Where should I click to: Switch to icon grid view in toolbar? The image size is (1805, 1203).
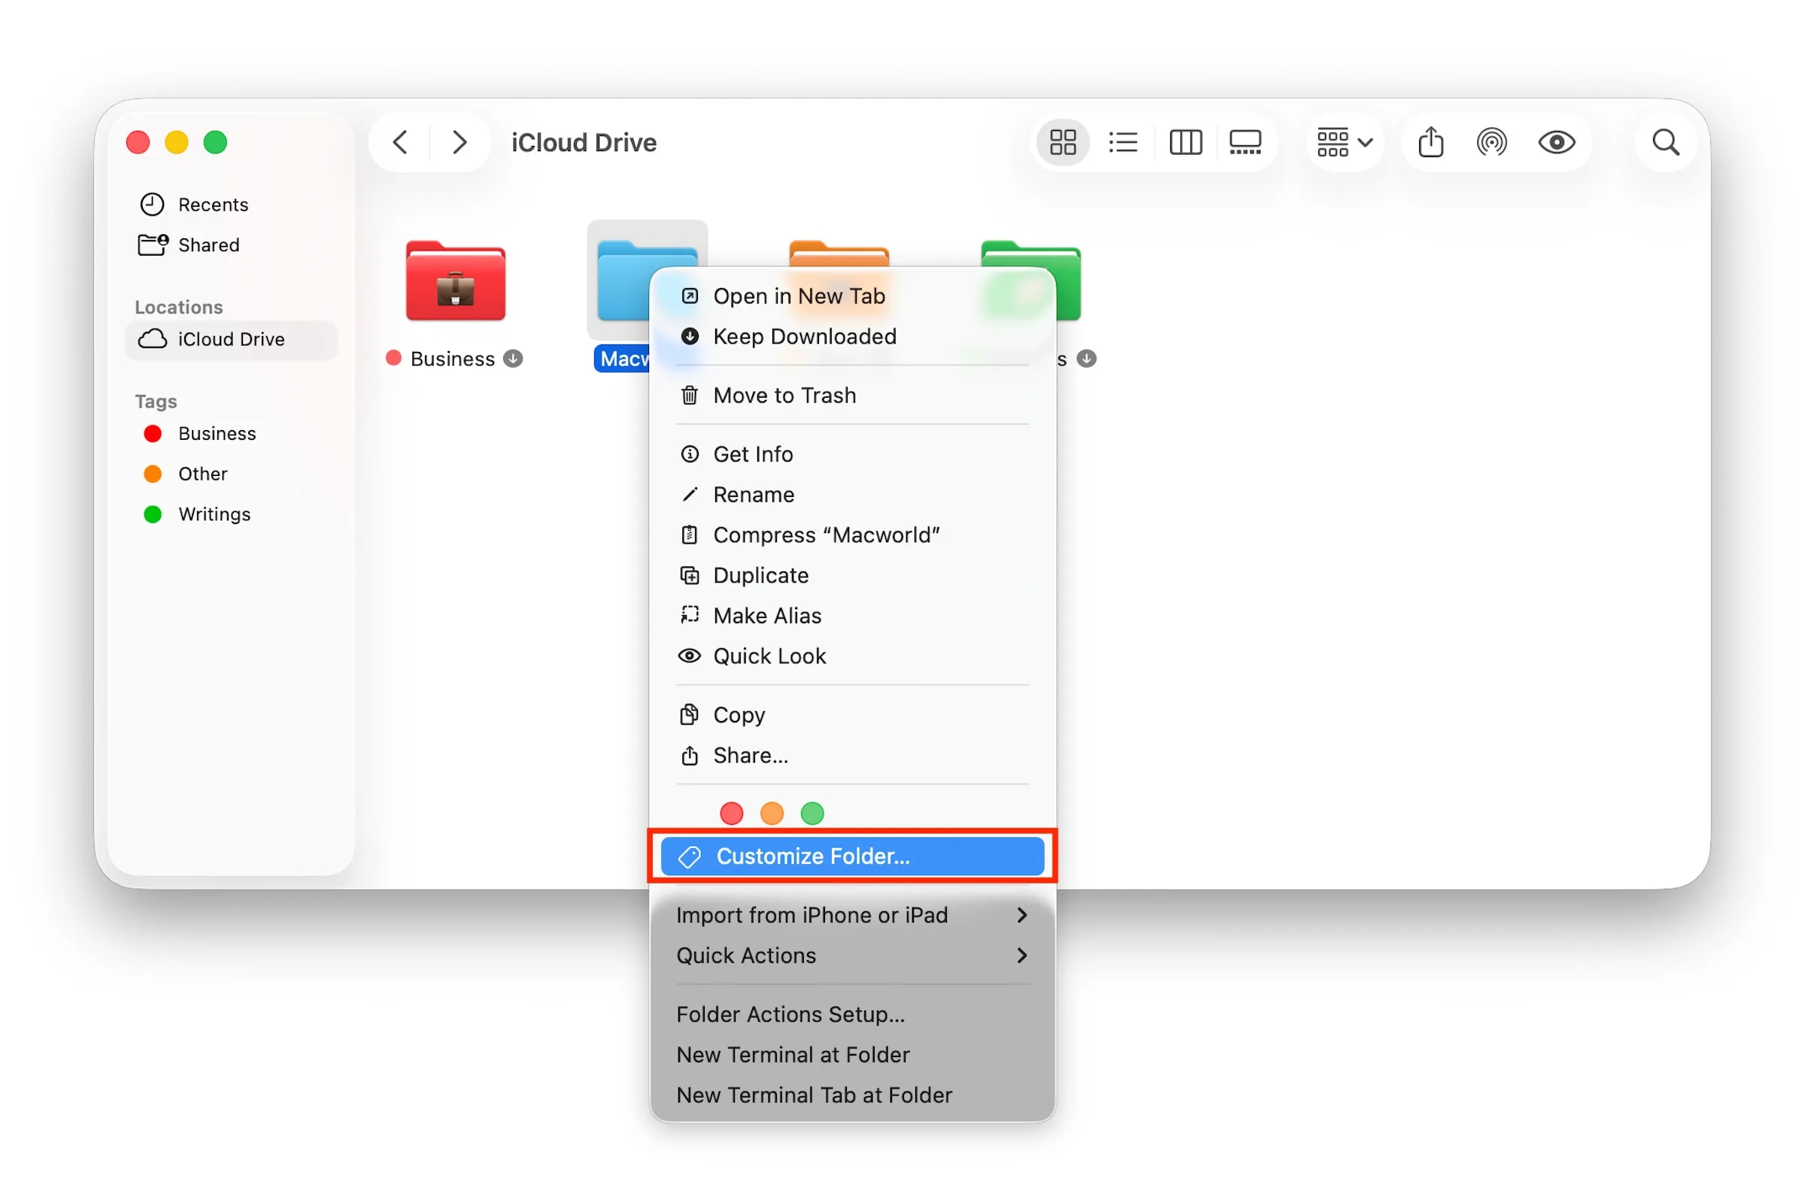(1063, 142)
